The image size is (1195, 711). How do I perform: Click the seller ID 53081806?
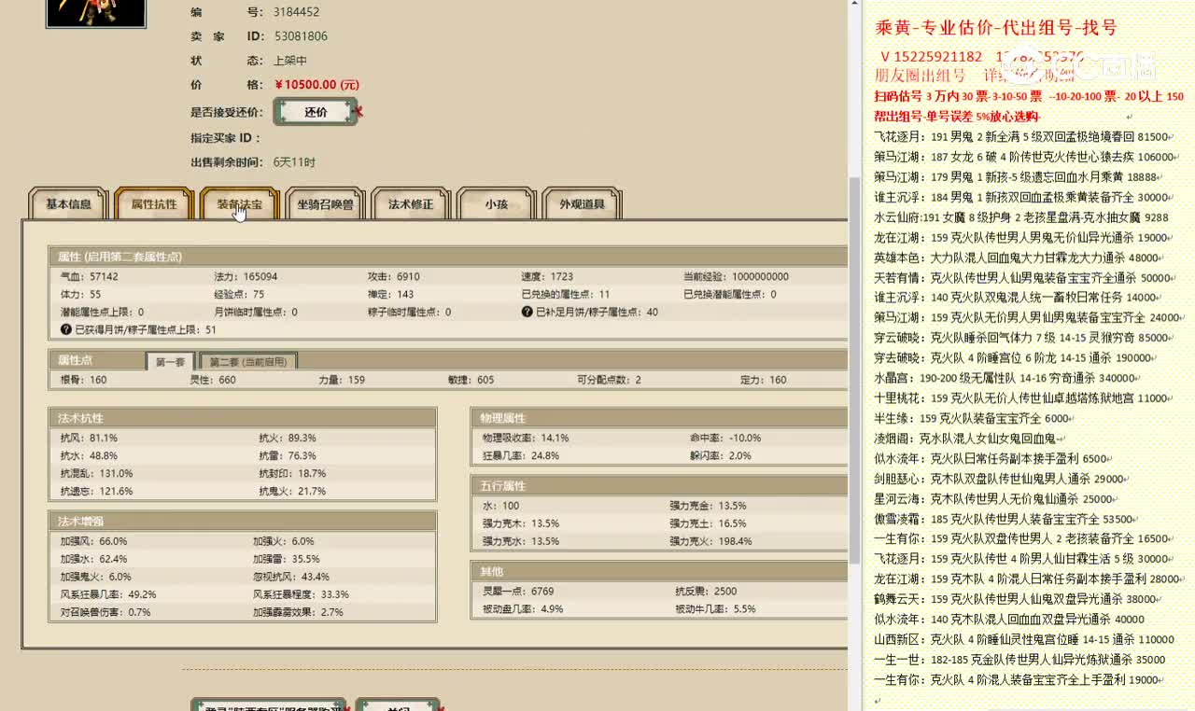click(301, 36)
